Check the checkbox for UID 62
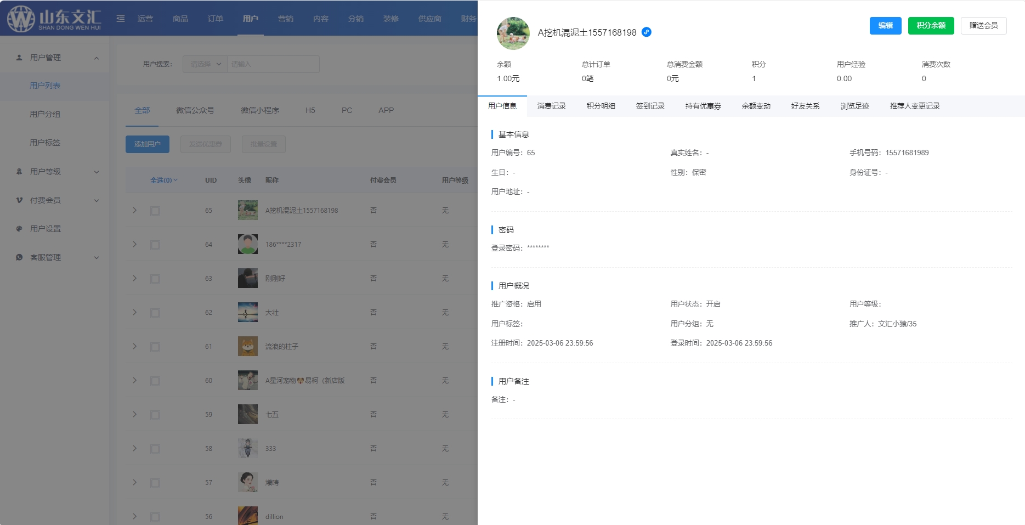This screenshot has width=1025, height=525. click(155, 313)
